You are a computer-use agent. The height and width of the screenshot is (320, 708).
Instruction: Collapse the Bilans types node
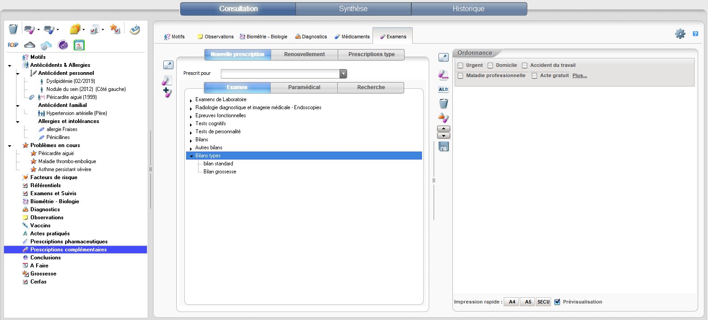click(x=191, y=156)
